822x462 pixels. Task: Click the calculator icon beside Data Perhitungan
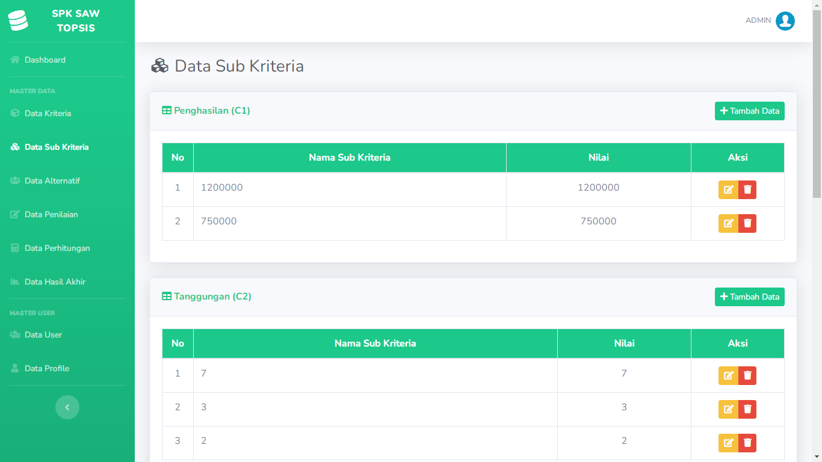click(x=15, y=248)
